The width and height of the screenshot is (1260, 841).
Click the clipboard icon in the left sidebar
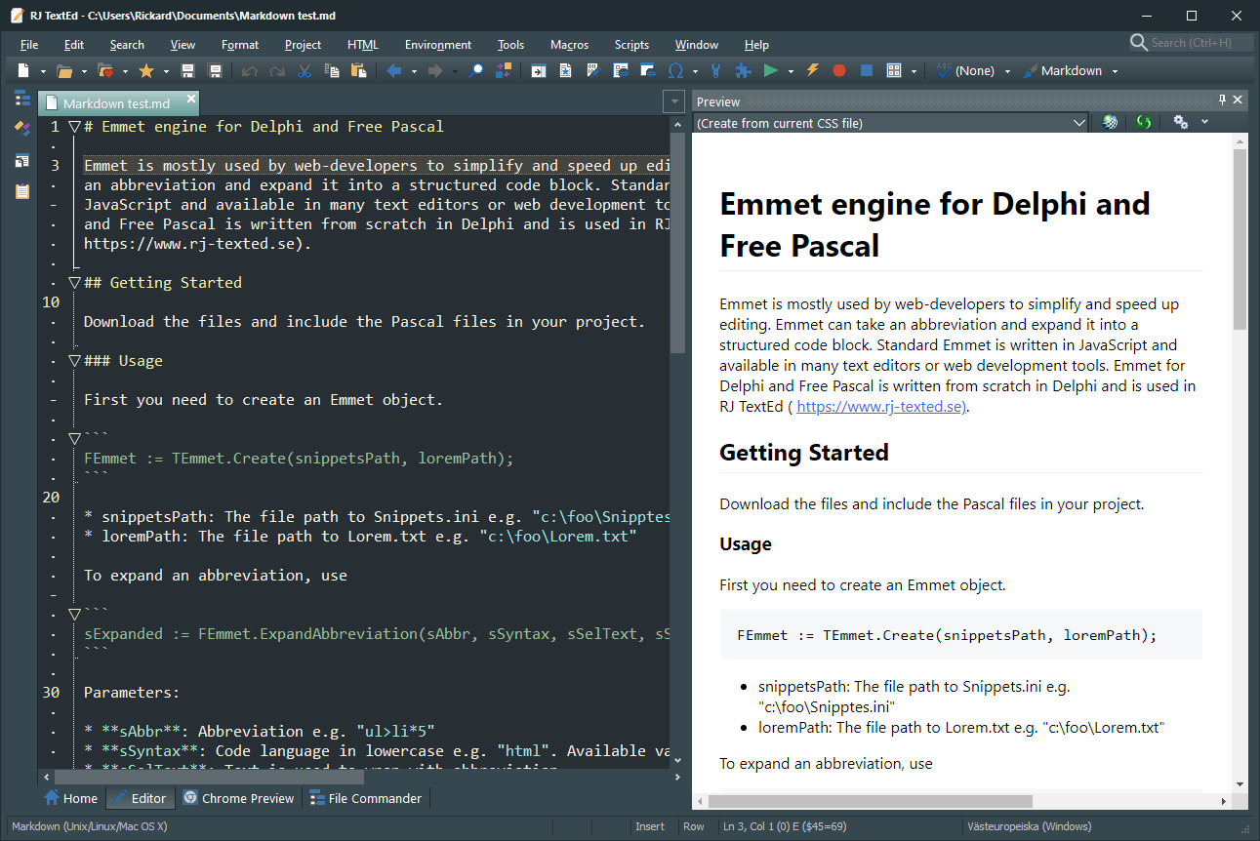click(22, 191)
